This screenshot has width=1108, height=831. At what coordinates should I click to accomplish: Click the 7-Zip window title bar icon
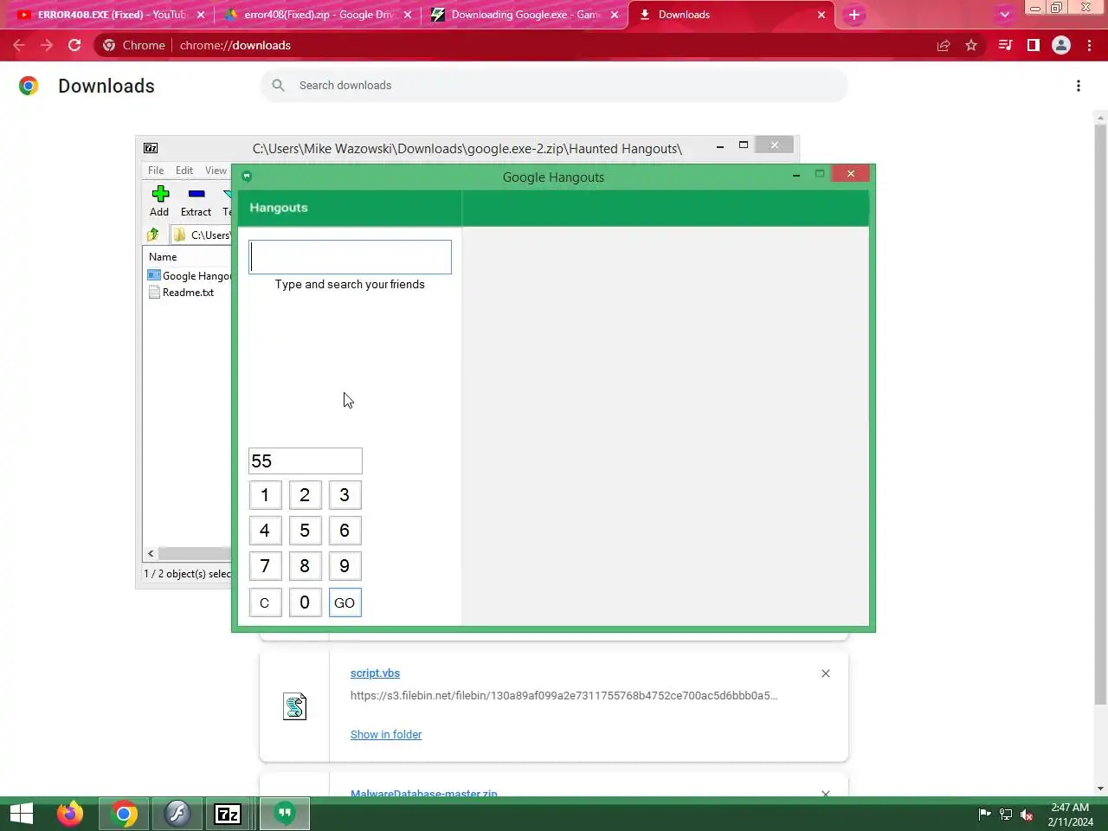[x=151, y=148]
